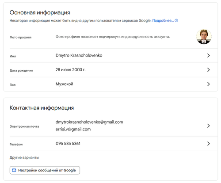
Task: Select gender value Мужской
Action: [64, 84]
